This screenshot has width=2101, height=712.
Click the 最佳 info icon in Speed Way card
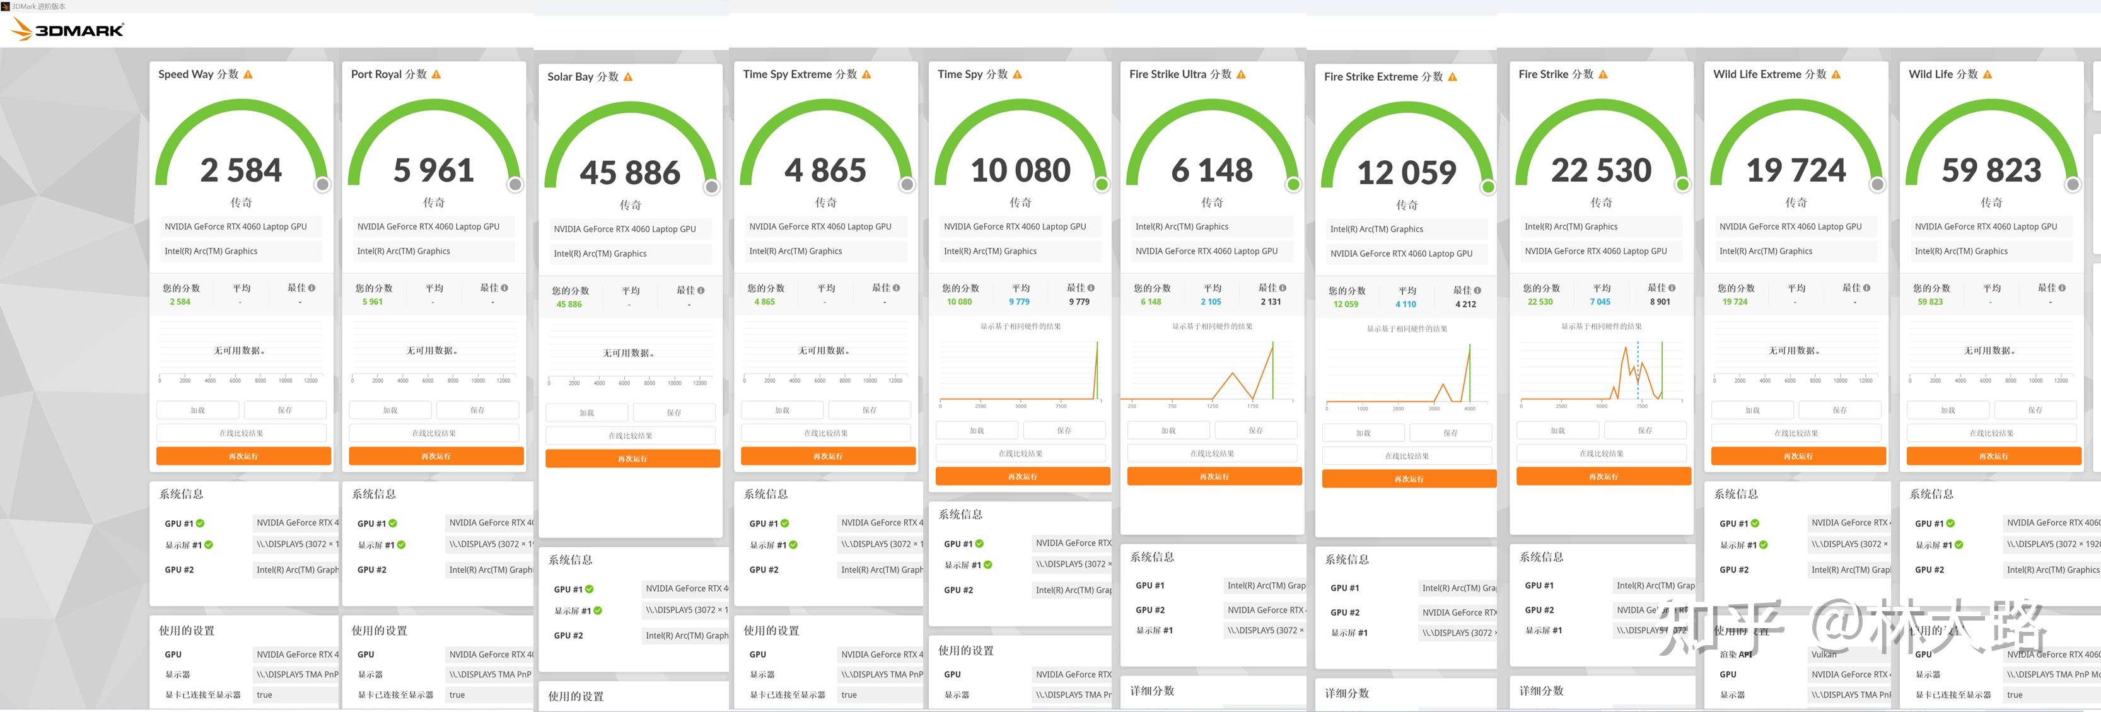[311, 288]
